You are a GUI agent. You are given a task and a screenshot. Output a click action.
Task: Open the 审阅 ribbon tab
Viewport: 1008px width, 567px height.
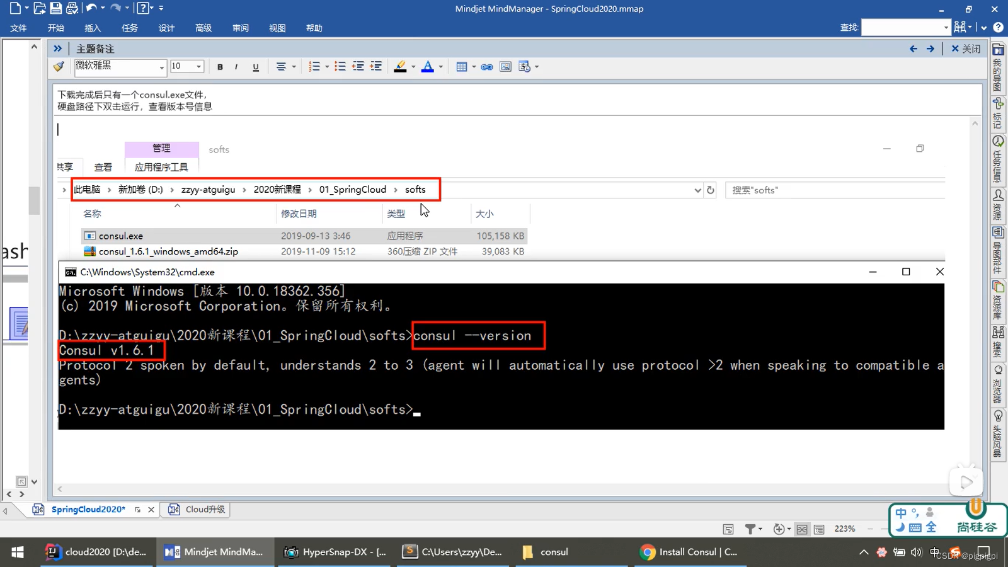(240, 28)
